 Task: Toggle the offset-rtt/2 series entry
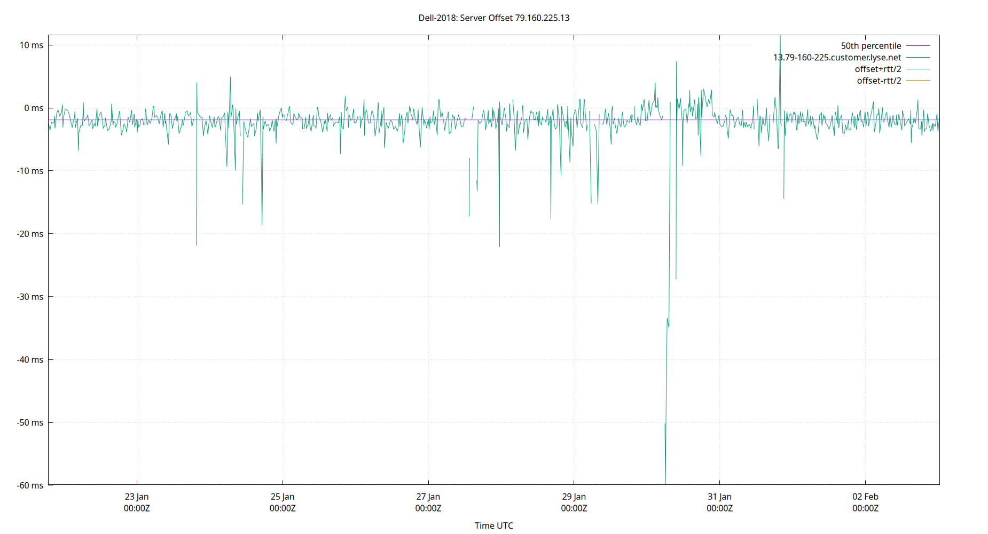878,80
